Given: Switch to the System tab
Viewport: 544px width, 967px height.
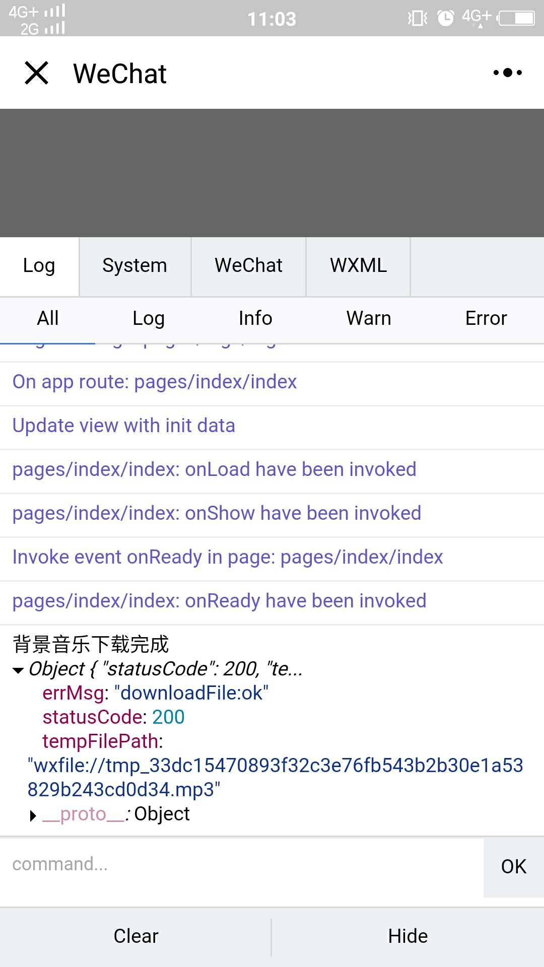Looking at the screenshot, I should 135,266.
